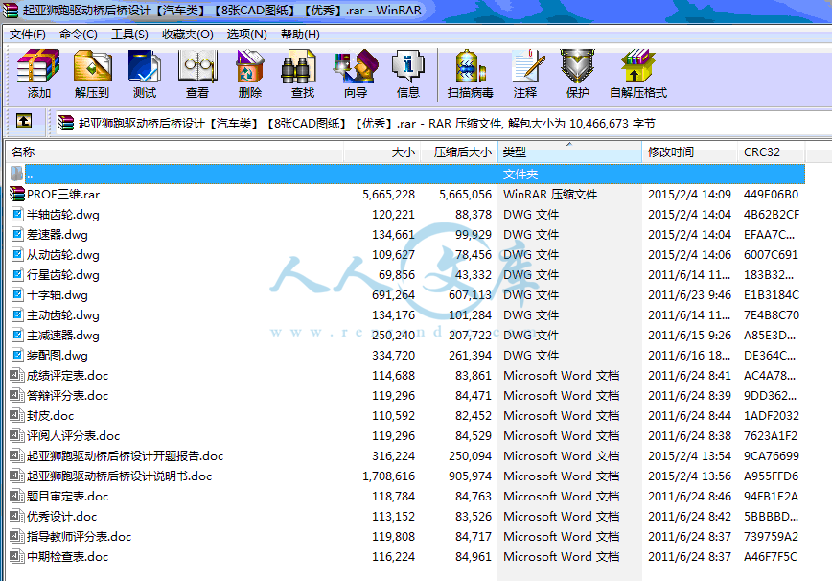Viewport: 832px width, 581px height.
Task: Select the 成绩评定表.doc Word icon
Action: 17,376
